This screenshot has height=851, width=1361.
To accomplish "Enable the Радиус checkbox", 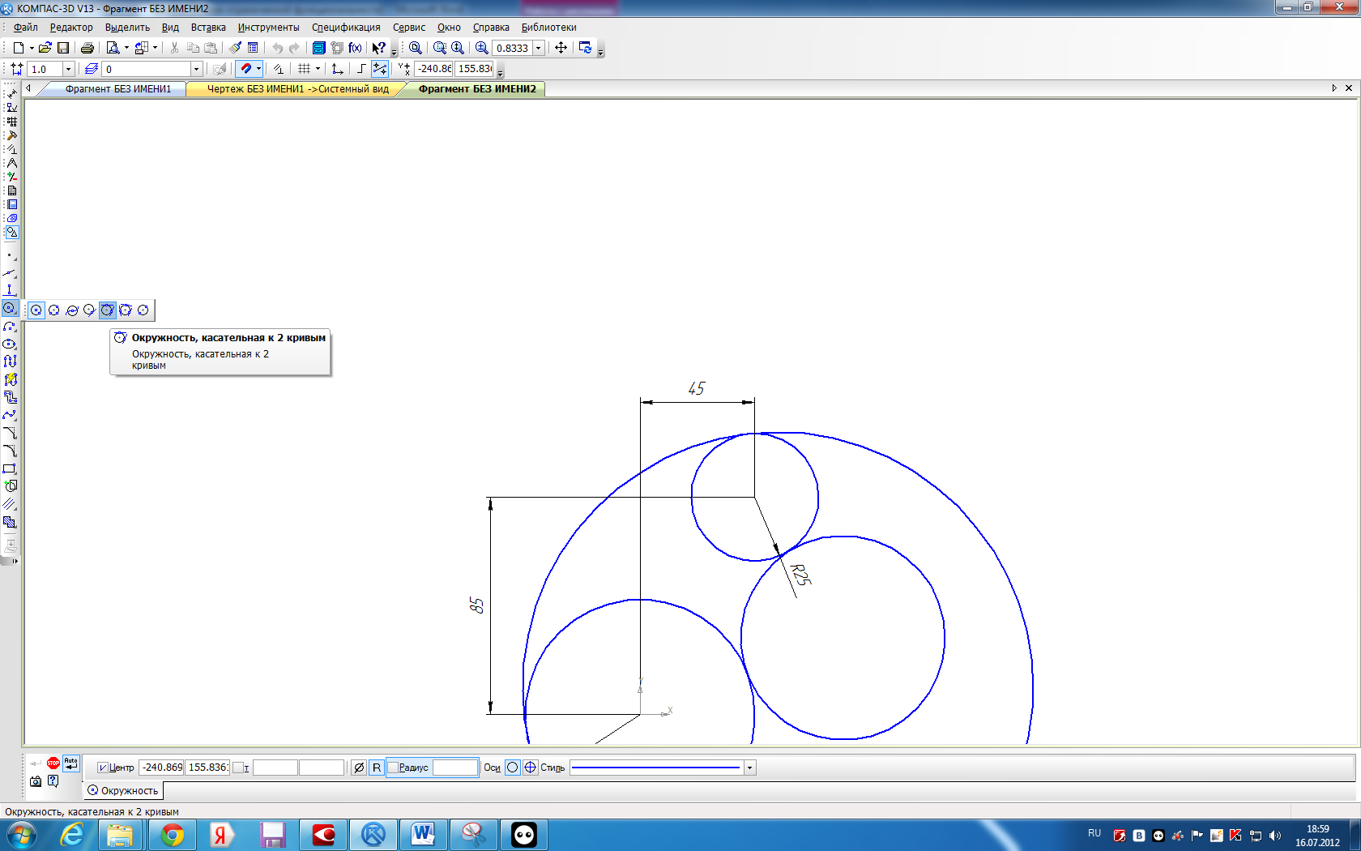I will (x=394, y=768).
